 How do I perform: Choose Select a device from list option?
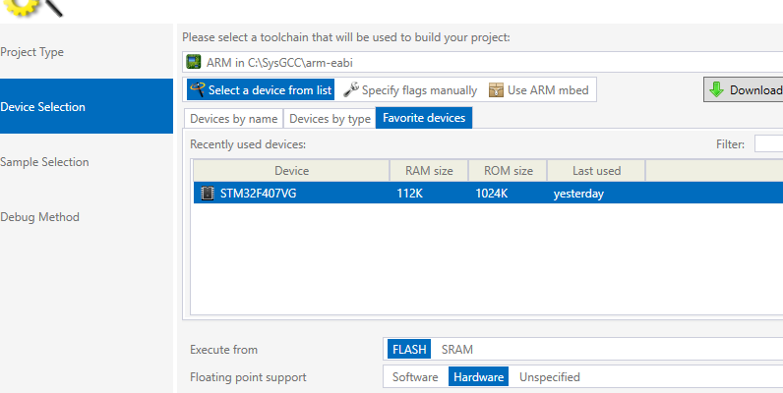coord(260,89)
